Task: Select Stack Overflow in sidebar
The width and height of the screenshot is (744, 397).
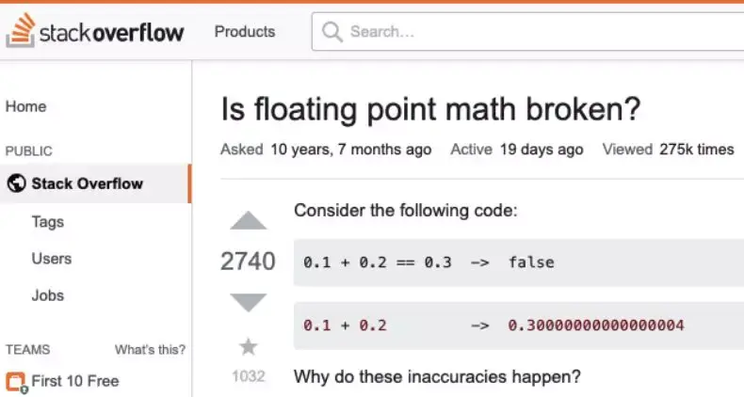Action: [87, 183]
